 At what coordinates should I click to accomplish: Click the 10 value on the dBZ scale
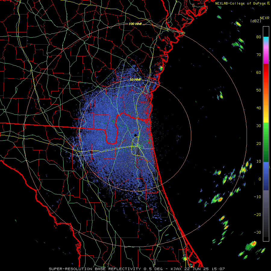[259, 161]
